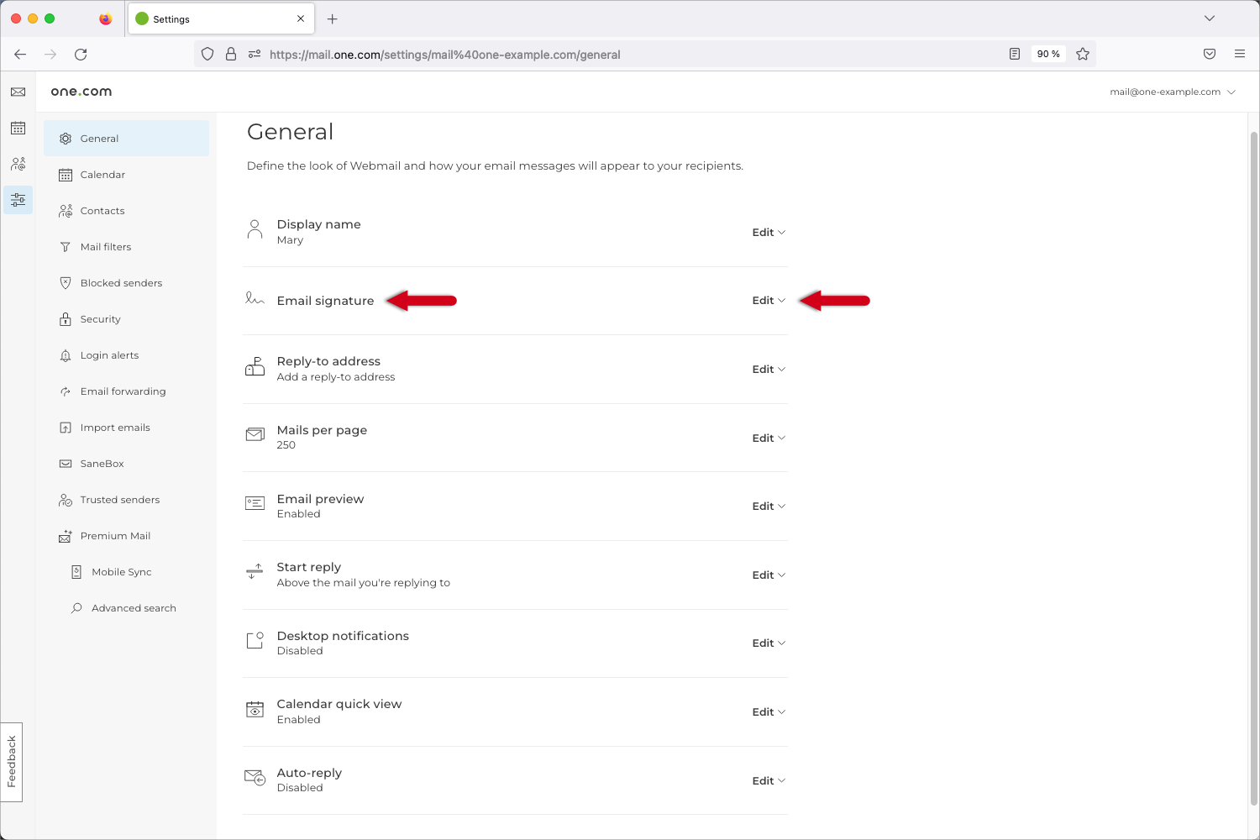
Task: Expand the Edit dropdown for Auto-reply
Action: (767, 780)
